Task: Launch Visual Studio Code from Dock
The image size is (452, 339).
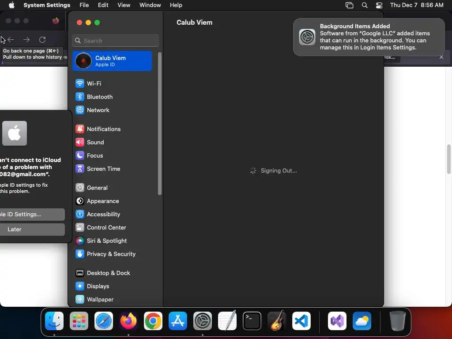Action: [301, 321]
